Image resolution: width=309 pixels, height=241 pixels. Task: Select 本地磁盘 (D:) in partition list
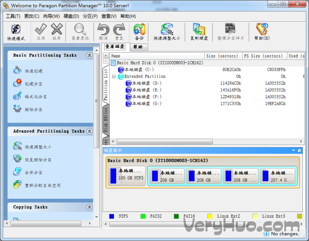[x=147, y=83]
